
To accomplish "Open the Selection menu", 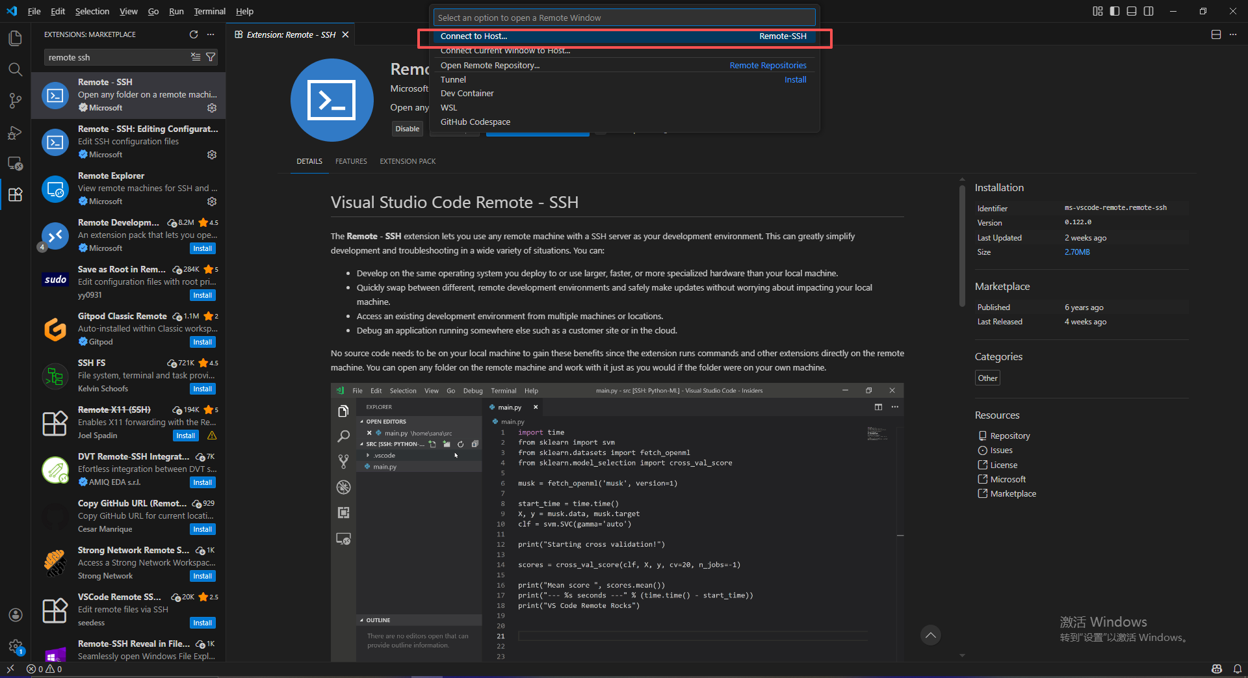I will [92, 11].
